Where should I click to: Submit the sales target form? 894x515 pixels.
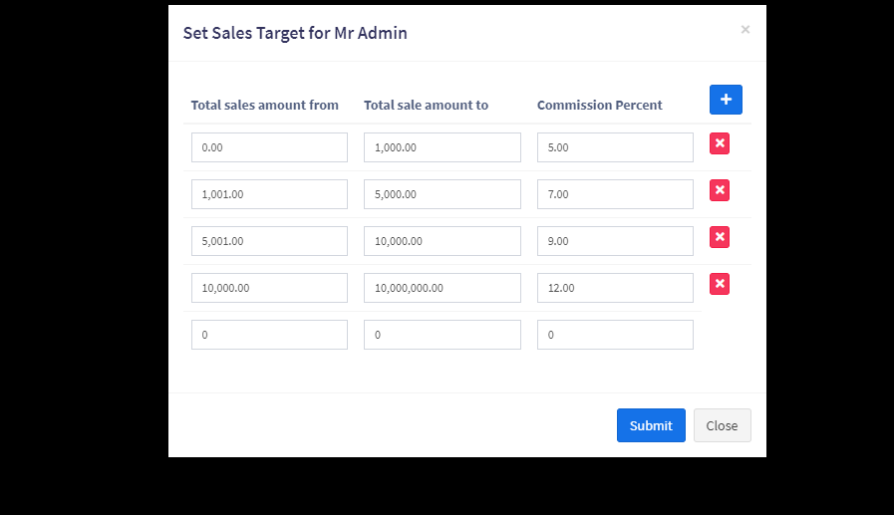click(x=651, y=425)
